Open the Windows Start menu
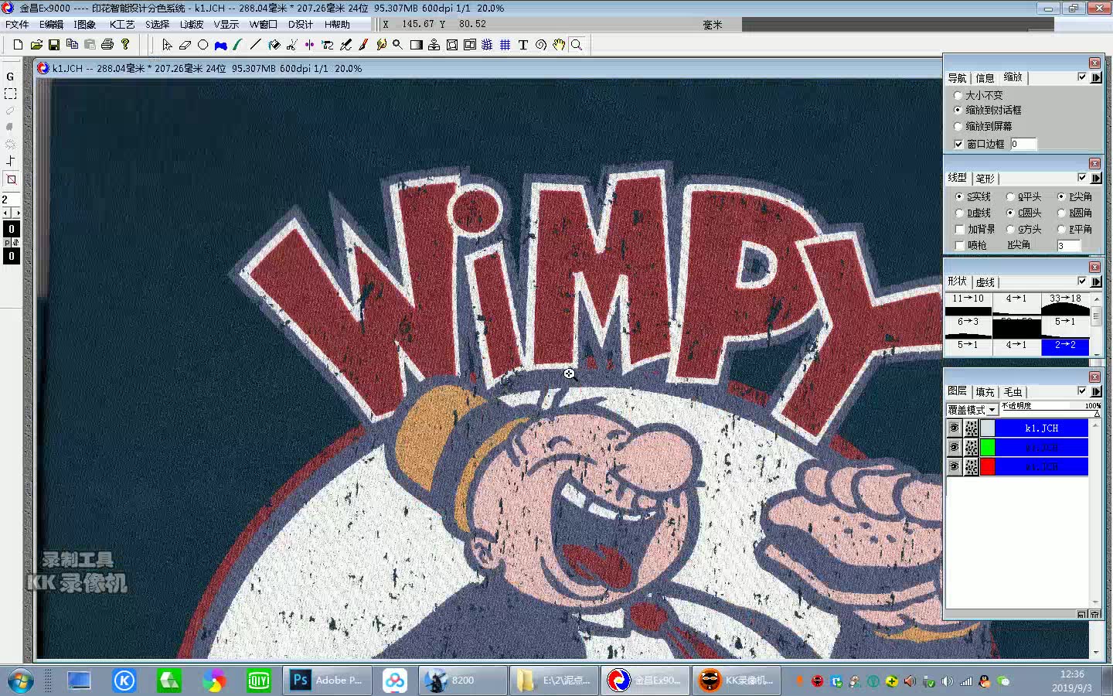Image resolution: width=1113 pixels, height=696 pixels. [21, 681]
